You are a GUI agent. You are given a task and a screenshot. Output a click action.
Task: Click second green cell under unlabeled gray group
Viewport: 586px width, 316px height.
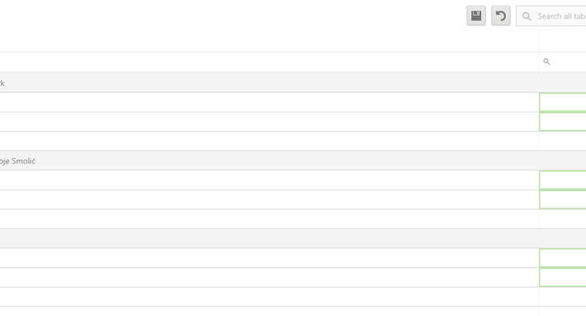[x=562, y=277]
